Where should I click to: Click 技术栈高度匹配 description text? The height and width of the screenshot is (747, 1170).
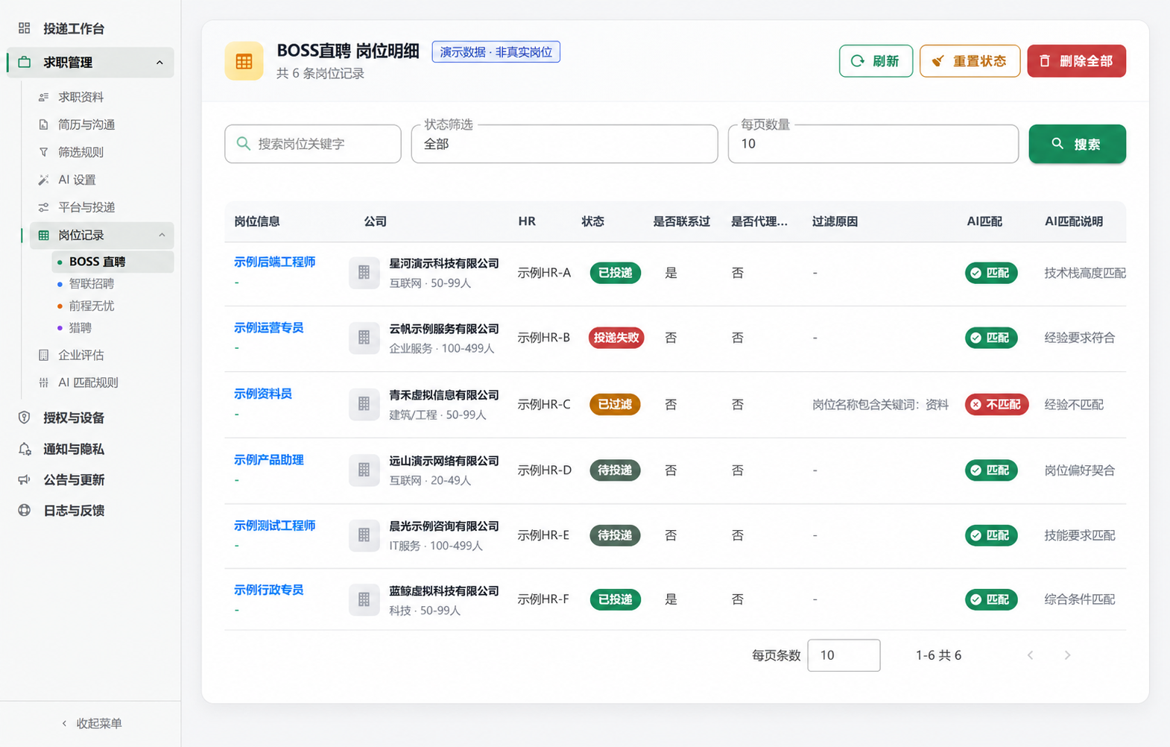(x=1085, y=273)
